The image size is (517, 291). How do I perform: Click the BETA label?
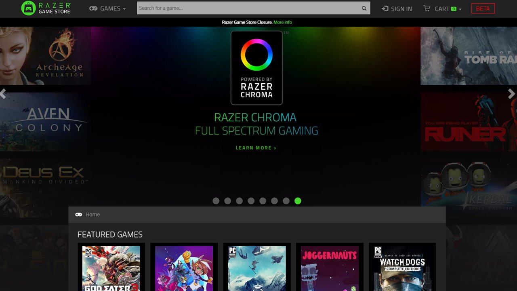coord(483,8)
